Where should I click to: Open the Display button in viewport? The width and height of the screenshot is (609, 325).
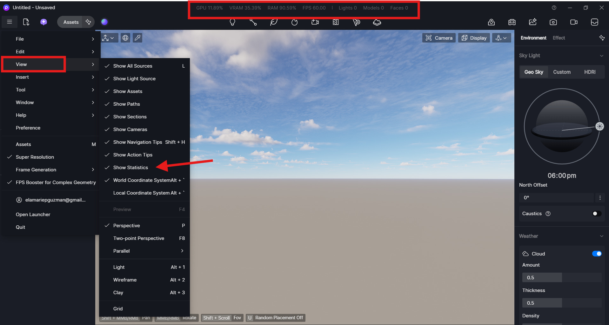pos(474,38)
